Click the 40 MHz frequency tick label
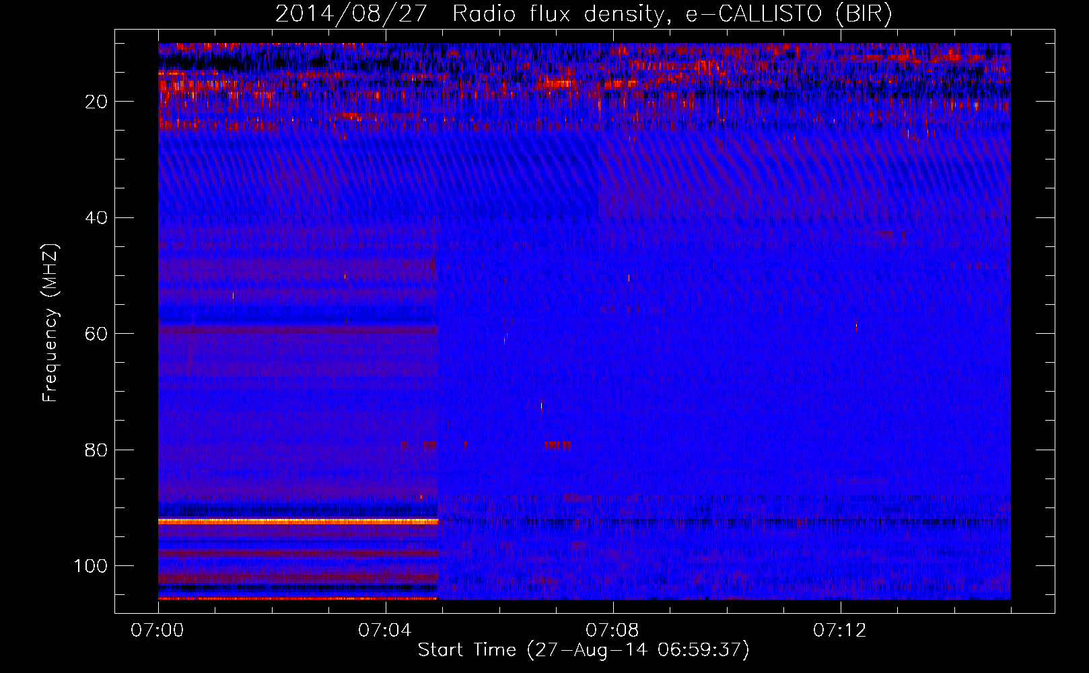The width and height of the screenshot is (1089, 673). [96, 218]
